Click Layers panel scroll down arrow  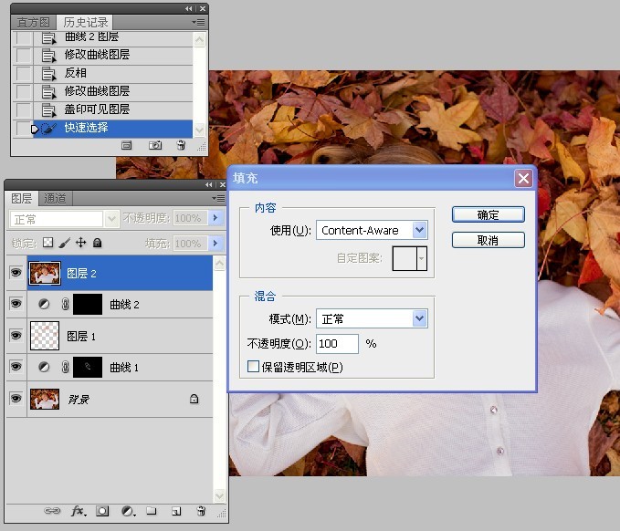coord(219,495)
